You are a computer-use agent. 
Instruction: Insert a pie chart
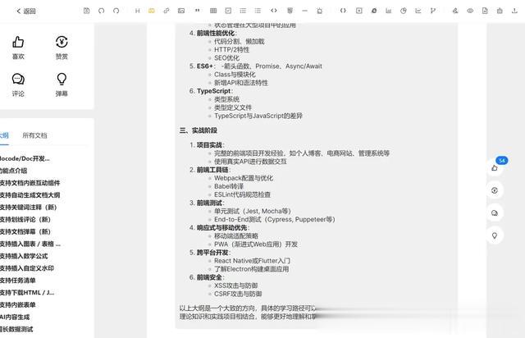click(x=403, y=11)
